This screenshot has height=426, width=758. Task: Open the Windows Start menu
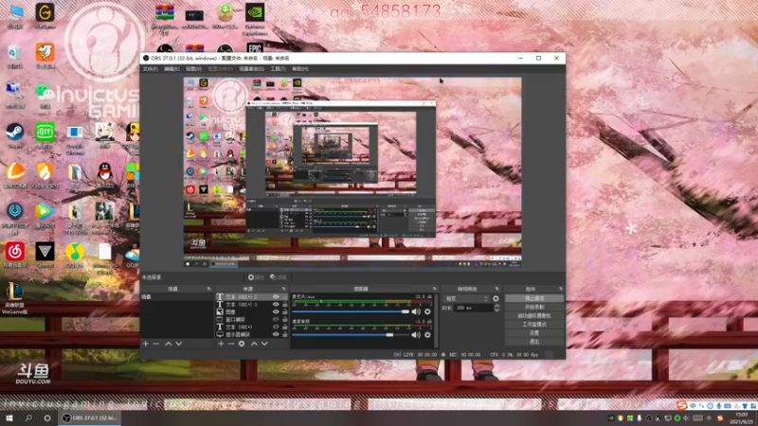point(9,417)
